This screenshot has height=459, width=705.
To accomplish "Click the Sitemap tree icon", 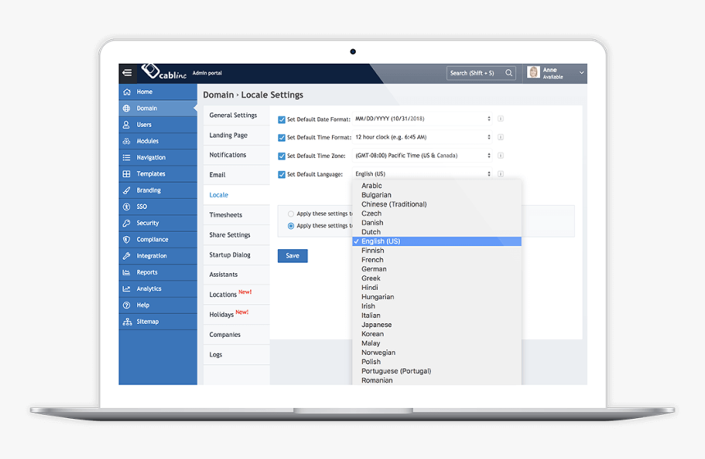I will [x=127, y=321].
